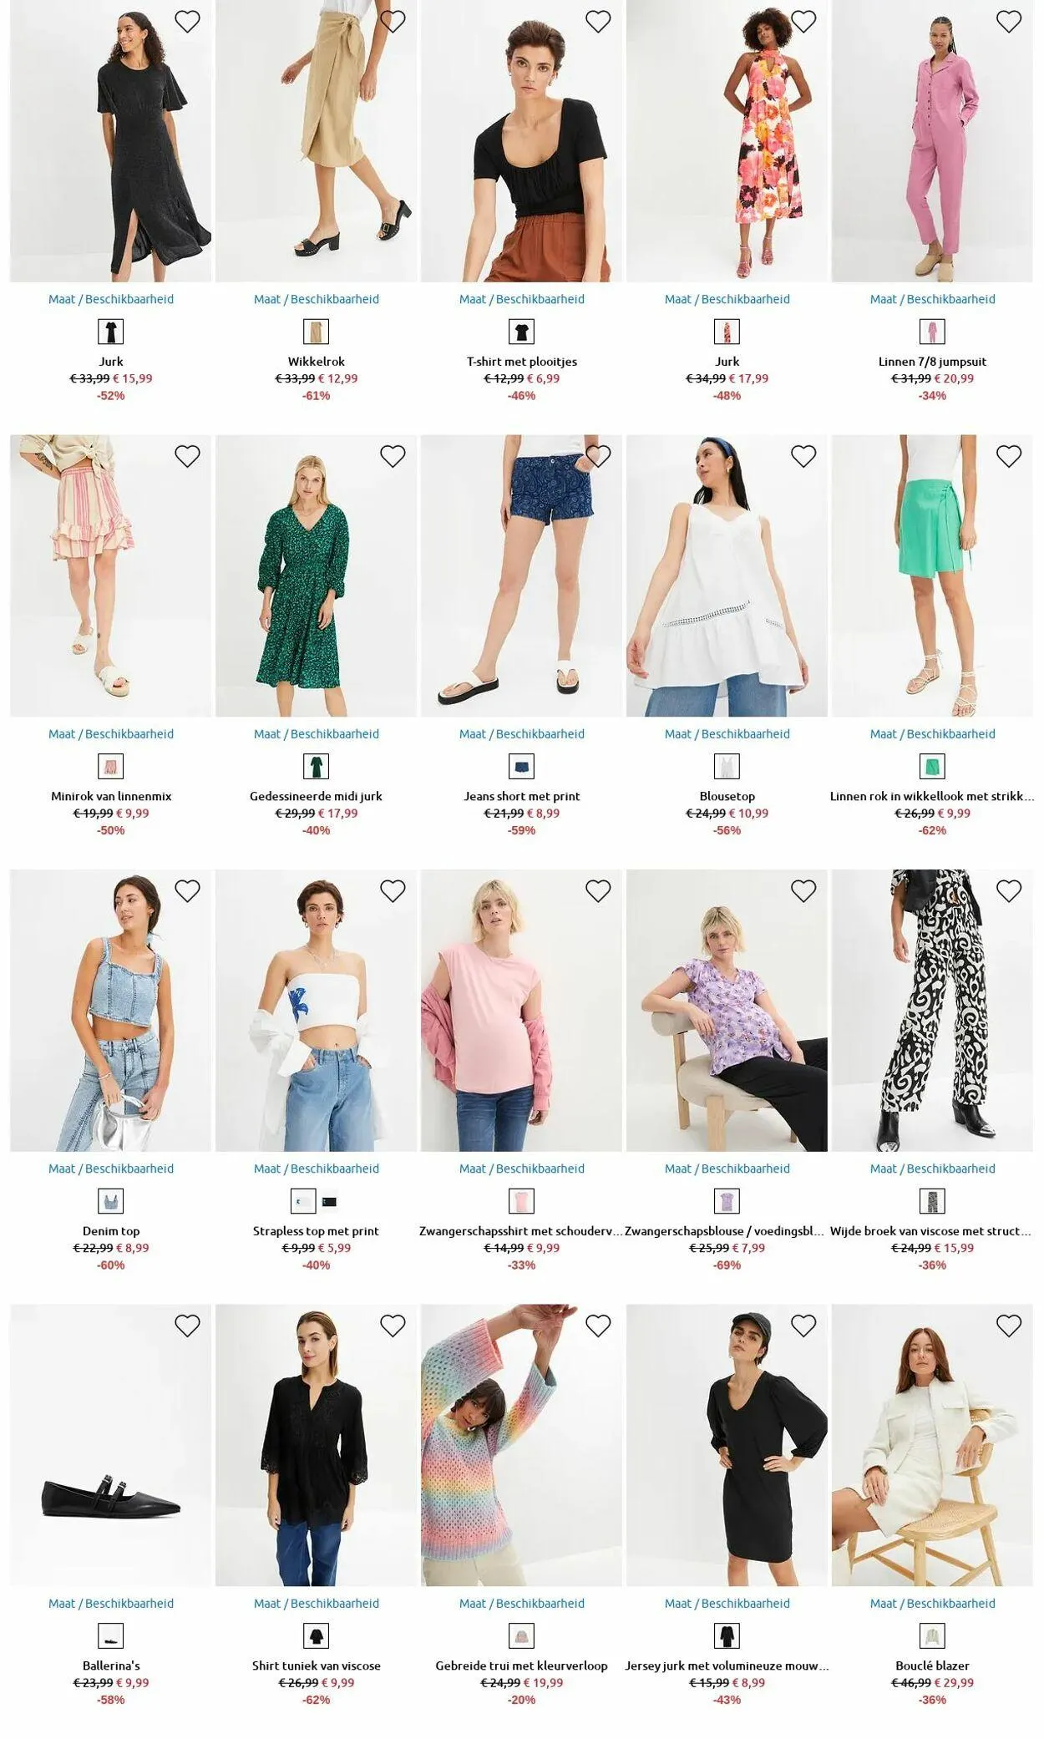The image size is (1044, 1739).
Task: Expand Maat / Beschikbaarheid under Jeans short met print
Action: (x=522, y=734)
